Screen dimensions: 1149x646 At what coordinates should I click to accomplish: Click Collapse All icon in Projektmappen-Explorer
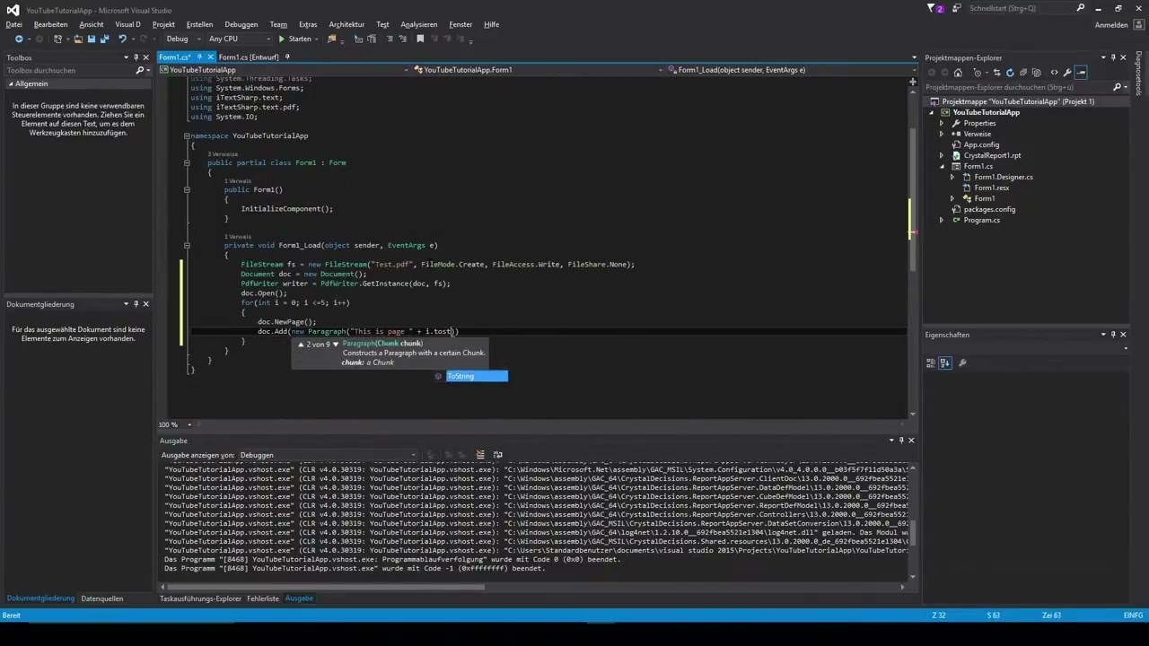1023,73
